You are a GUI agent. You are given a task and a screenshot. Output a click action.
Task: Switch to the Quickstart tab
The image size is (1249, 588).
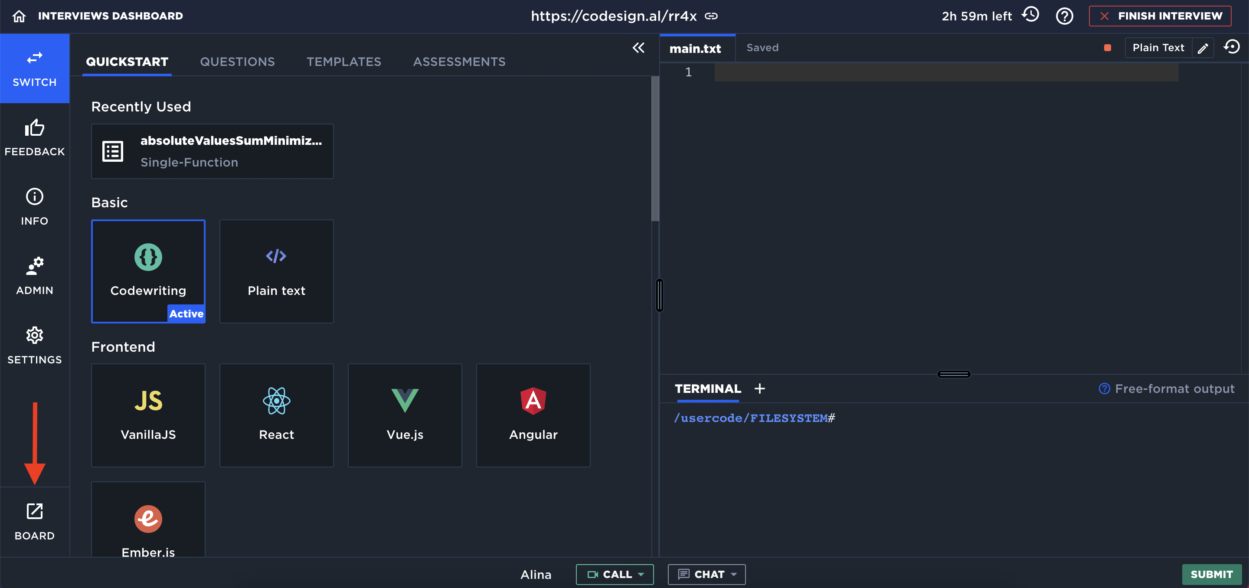click(127, 62)
